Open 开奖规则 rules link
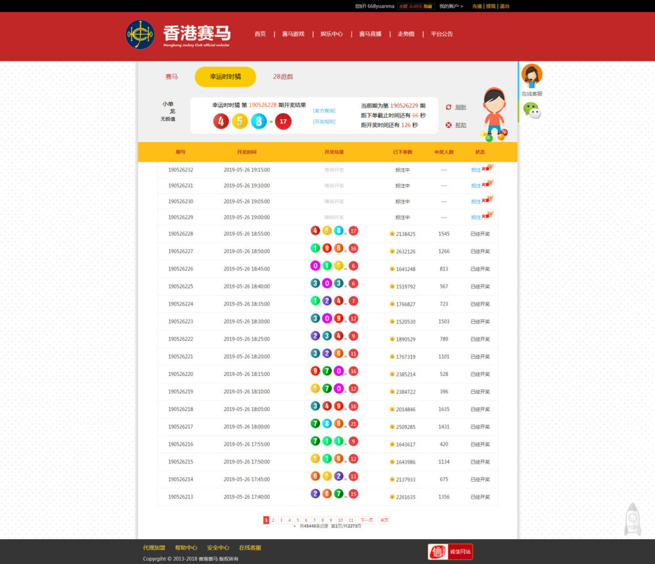The width and height of the screenshot is (655, 564). 325,121
